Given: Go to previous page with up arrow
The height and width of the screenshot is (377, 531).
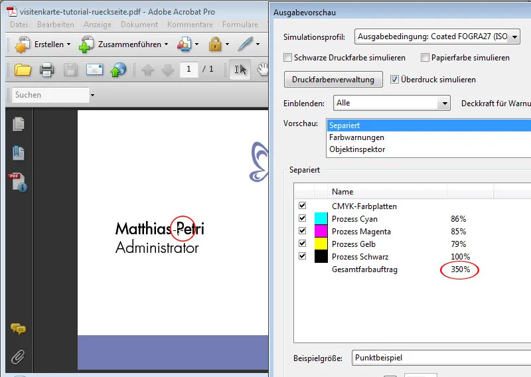Looking at the screenshot, I should [x=147, y=70].
